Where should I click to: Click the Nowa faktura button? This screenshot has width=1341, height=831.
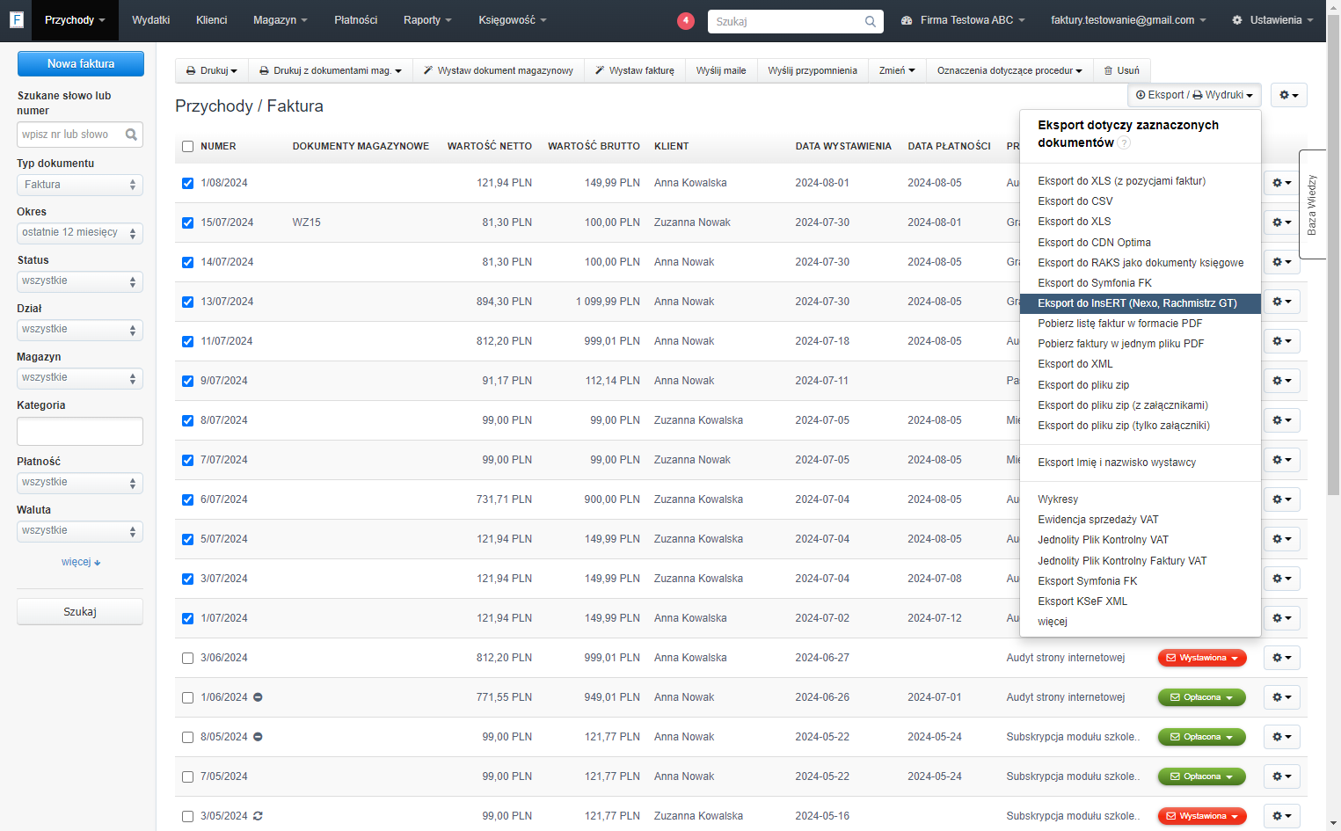click(x=81, y=63)
